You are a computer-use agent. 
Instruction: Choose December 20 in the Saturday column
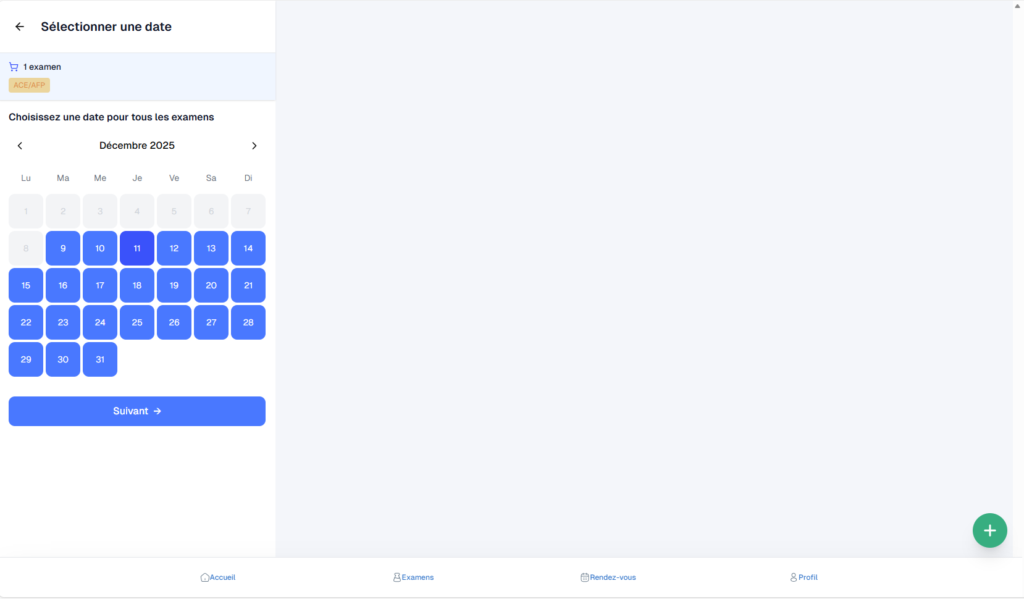(x=211, y=285)
